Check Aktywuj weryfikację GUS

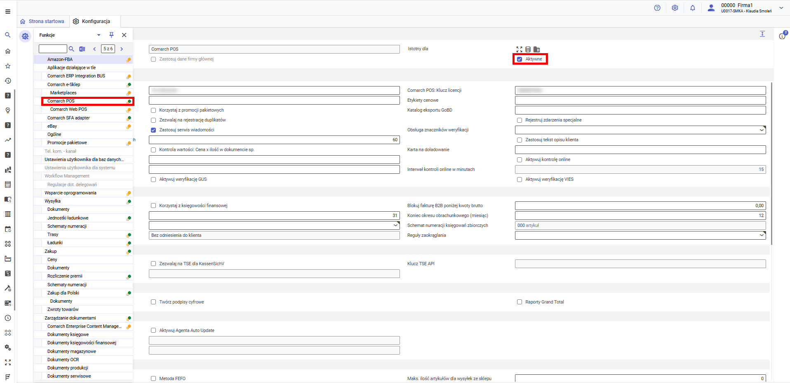pos(153,180)
